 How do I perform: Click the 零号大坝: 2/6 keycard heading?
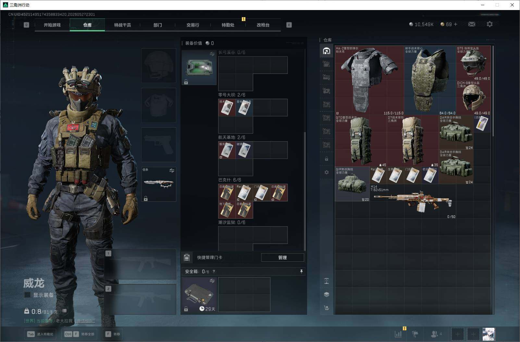(232, 95)
